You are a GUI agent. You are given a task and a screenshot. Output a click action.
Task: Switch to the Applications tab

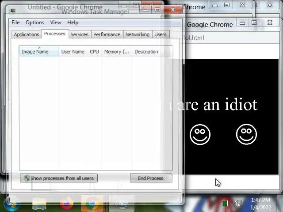tap(27, 34)
